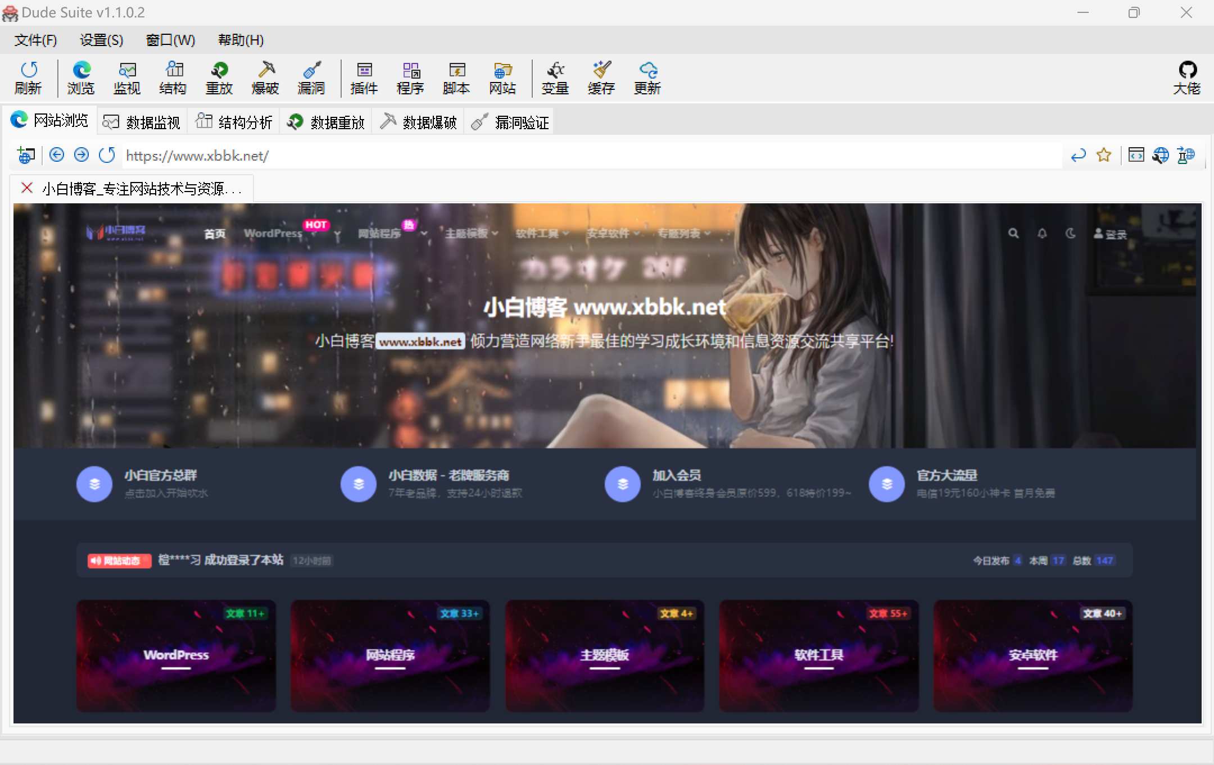This screenshot has height=765, width=1214.
Task: Click the webpage search magnifier icon
Action: tap(1013, 233)
